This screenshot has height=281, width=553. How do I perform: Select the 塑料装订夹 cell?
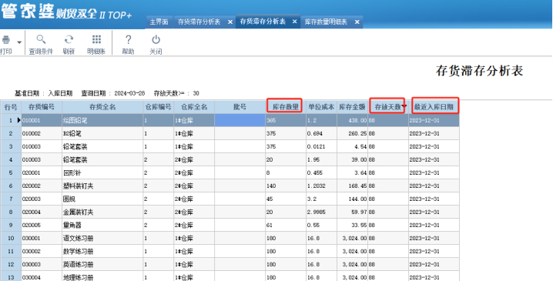point(102,186)
